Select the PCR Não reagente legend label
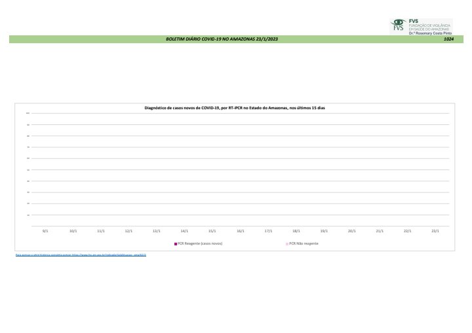The height and width of the screenshot is (333, 472). (304, 243)
